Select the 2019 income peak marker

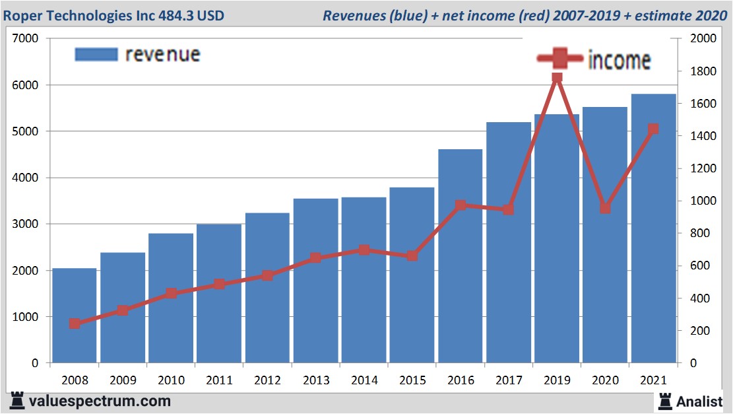(x=557, y=78)
